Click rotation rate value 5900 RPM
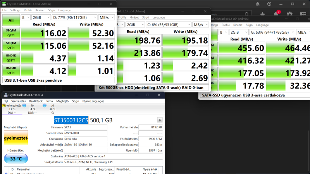The width and height of the screenshot is (310, 174). pyautogui.click(x=150, y=139)
